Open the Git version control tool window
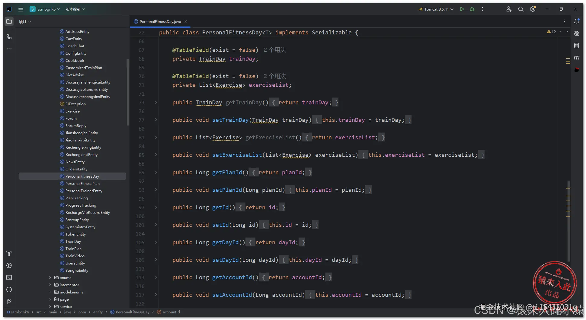This screenshot has width=586, height=320. click(x=9, y=302)
